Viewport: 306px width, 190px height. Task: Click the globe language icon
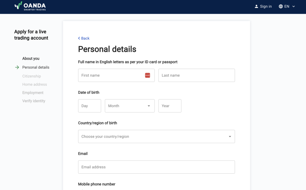click(281, 6)
